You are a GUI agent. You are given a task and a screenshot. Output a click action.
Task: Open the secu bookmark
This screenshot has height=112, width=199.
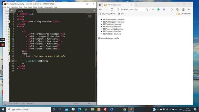click(121, 14)
